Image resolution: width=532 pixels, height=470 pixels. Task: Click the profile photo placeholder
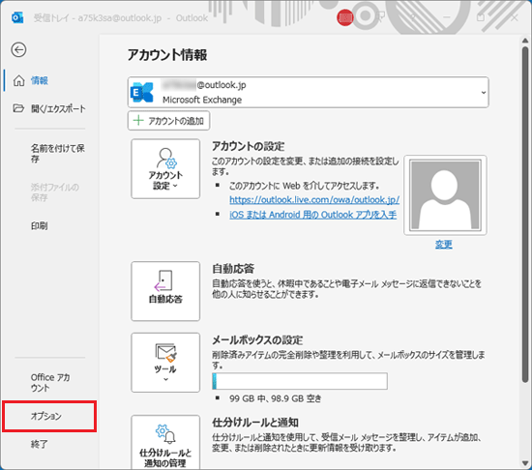point(445,195)
